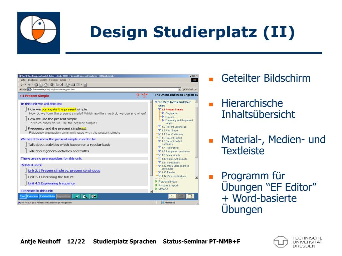Click the Search toolbar icon
This screenshot has width=342, height=256.
52,85
